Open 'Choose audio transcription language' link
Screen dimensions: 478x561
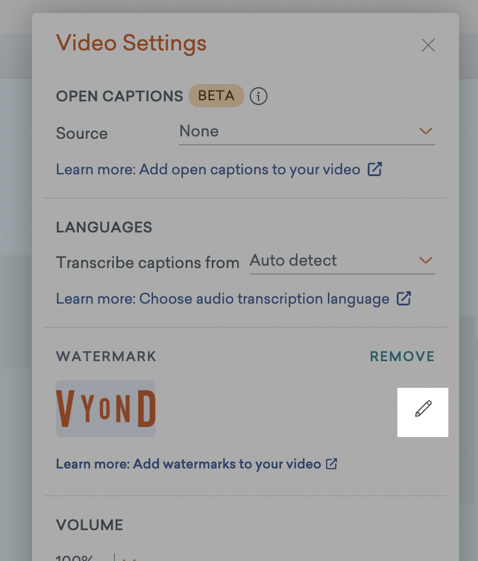(222, 298)
